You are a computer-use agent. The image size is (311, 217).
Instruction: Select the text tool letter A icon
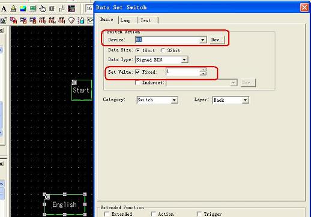point(4,9)
